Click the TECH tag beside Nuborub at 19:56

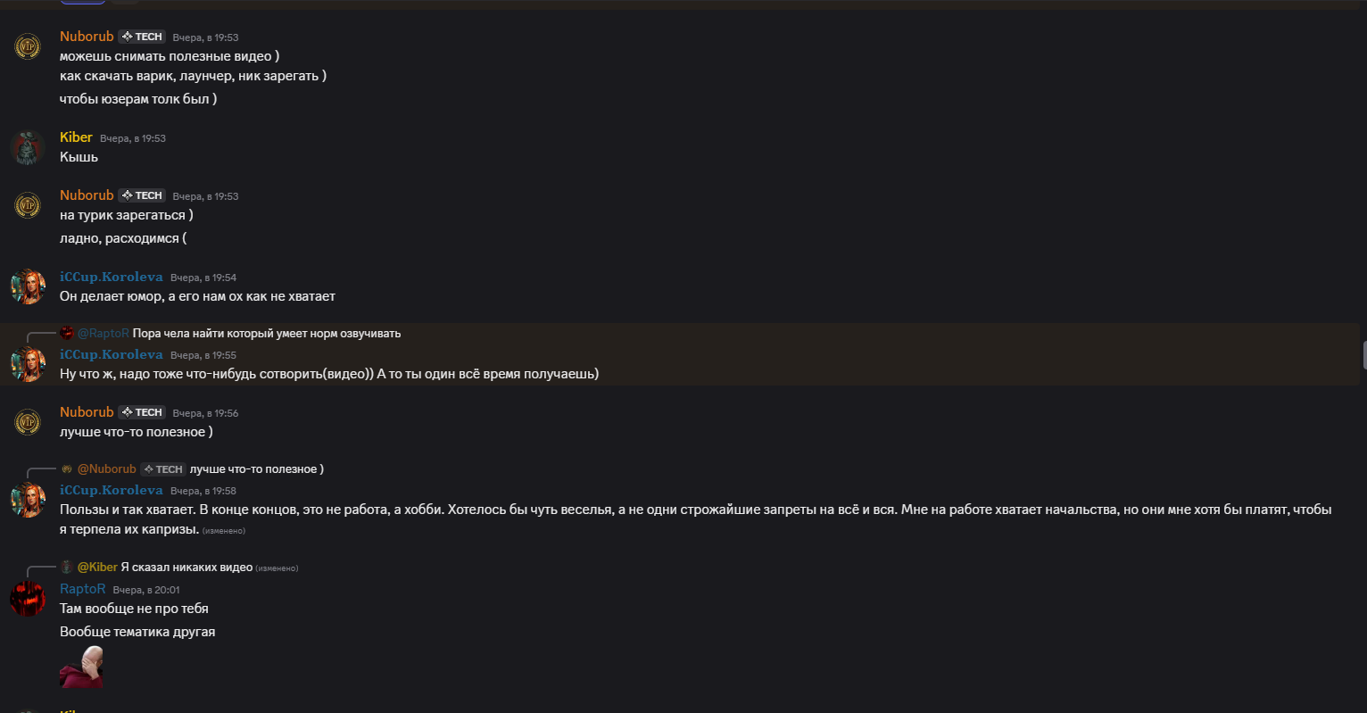[x=142, y=412]
